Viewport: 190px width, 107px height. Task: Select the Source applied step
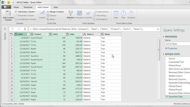172,59
